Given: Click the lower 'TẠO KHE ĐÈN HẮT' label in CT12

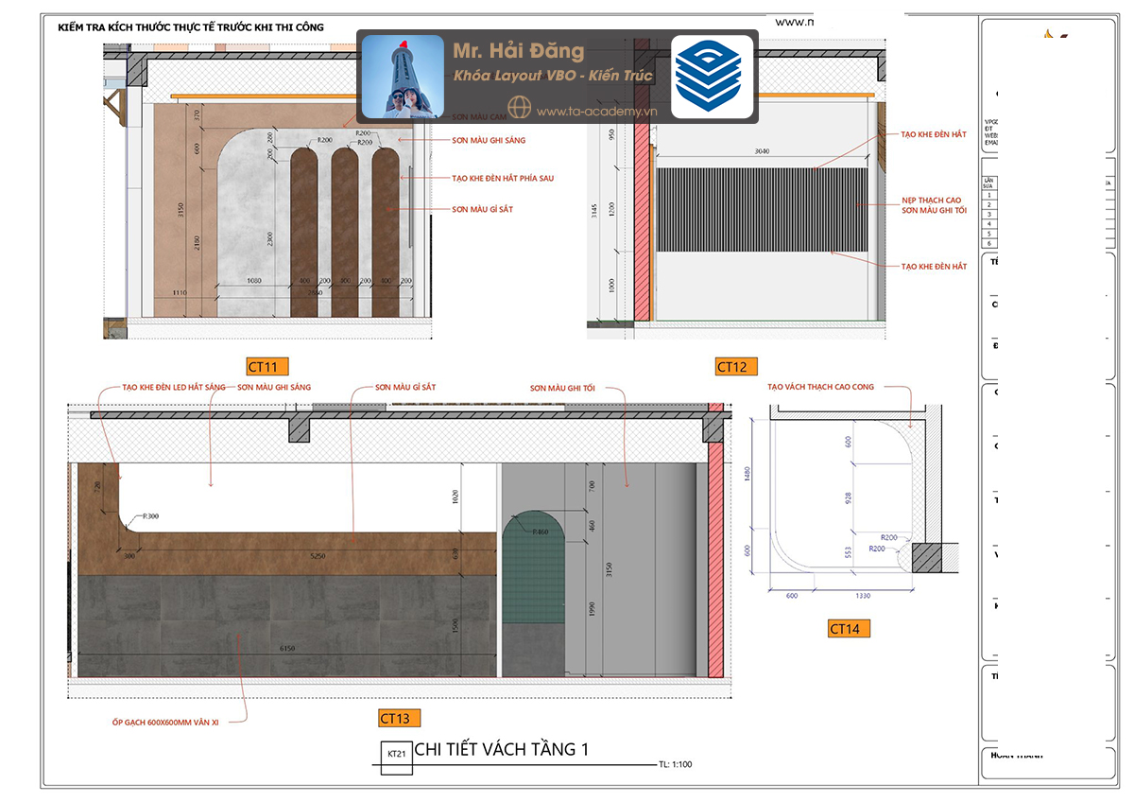Looking at the screenshot, I should [935, 267].
